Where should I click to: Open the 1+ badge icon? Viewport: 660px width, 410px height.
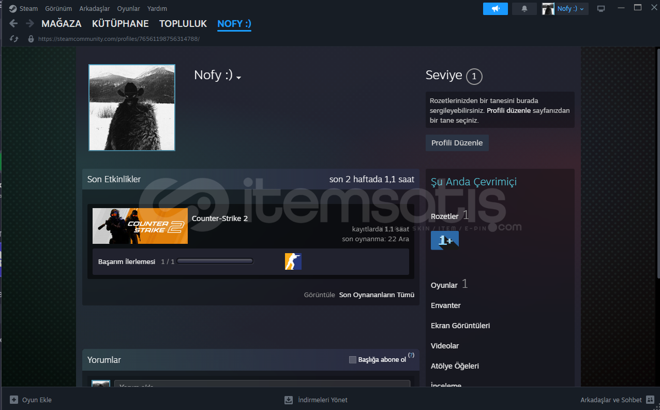click(444, 240)
